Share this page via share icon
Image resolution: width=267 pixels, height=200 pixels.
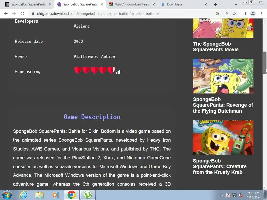pyautogui.click(x=226, y=14)
